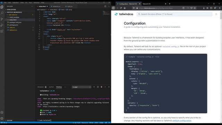Viewport: 222px width, 125px height.
Task: Bookmark this page with the star icon
Action: click(x=195, y=8)
